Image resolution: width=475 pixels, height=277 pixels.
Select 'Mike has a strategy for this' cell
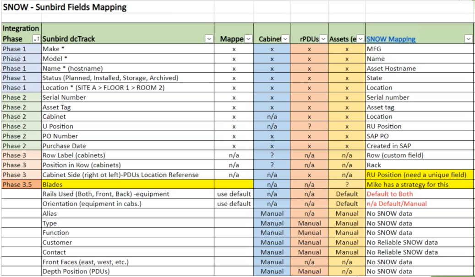point(419,184)
